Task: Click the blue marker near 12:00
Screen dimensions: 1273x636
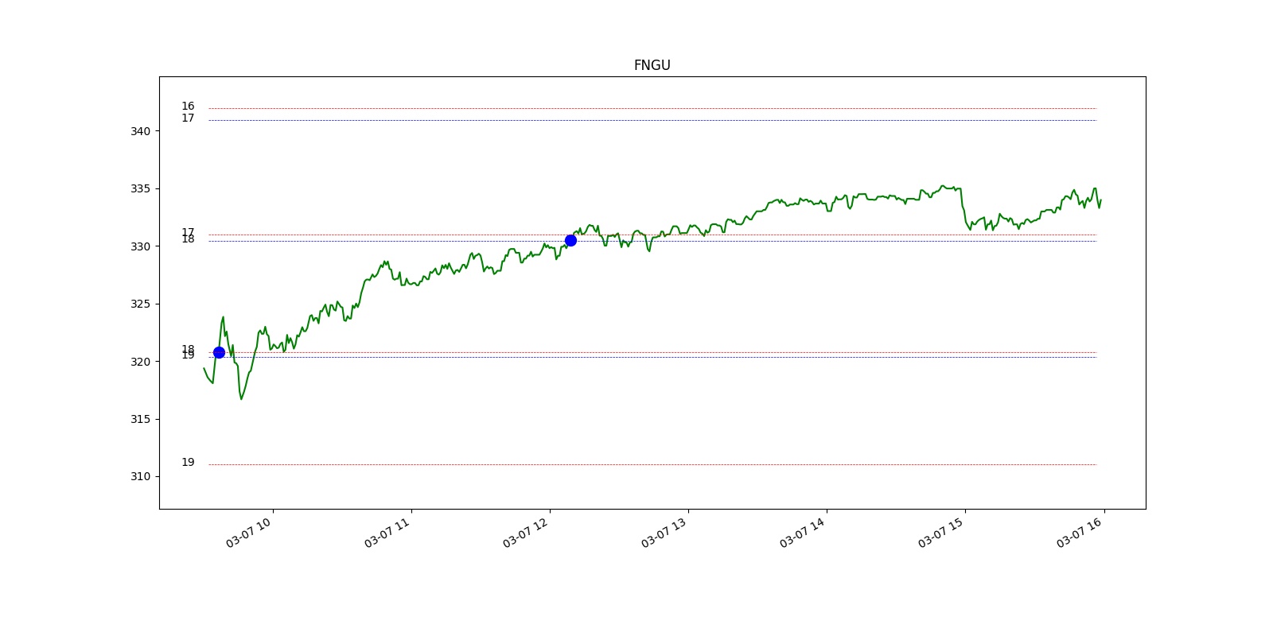Action: pos(570,240)
